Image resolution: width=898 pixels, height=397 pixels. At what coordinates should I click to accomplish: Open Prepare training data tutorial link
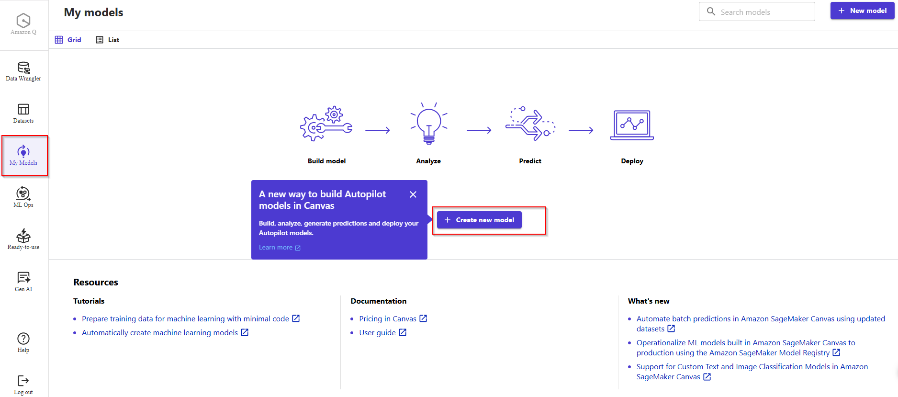tap(191, 319)
